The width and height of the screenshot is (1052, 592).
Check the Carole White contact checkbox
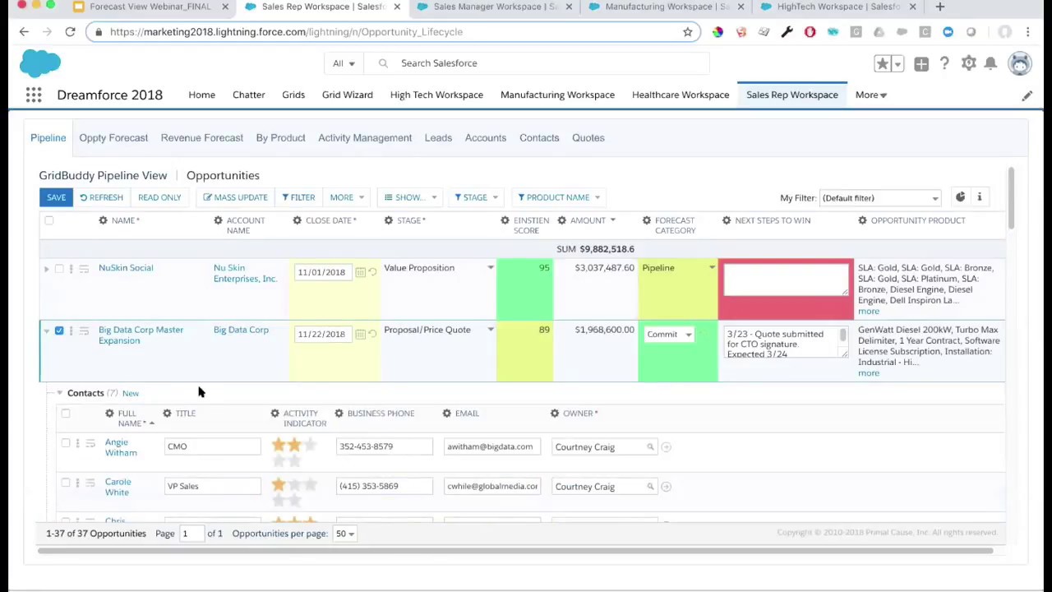66,483
